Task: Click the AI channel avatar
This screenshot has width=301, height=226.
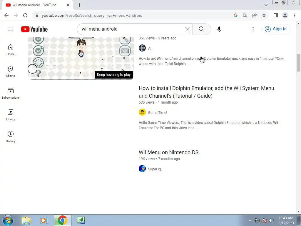Action: coord(142,48)
